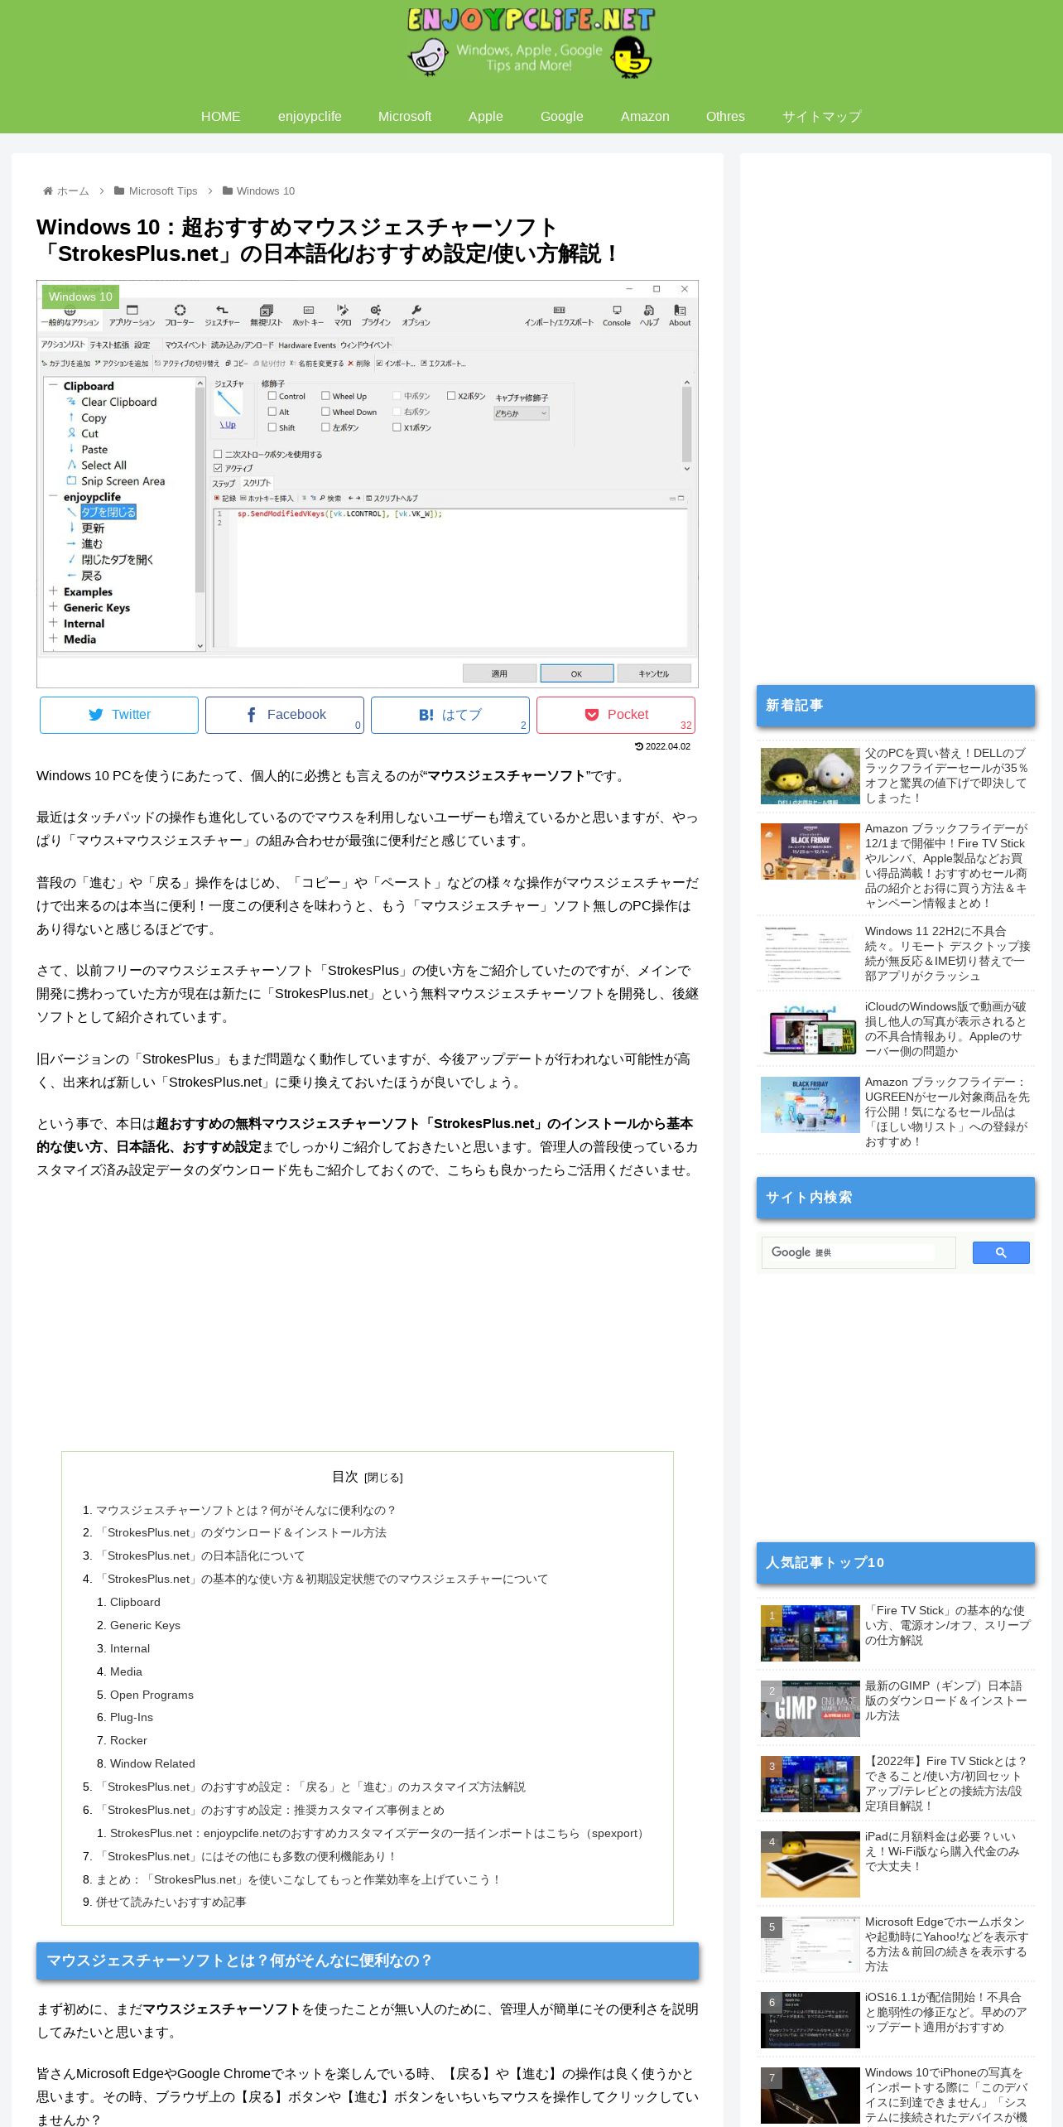Open the iCloudのWindows版で動画が破損 article thumbnail
This screenshot has height=2127, width=1063.
pos(810,1030)
